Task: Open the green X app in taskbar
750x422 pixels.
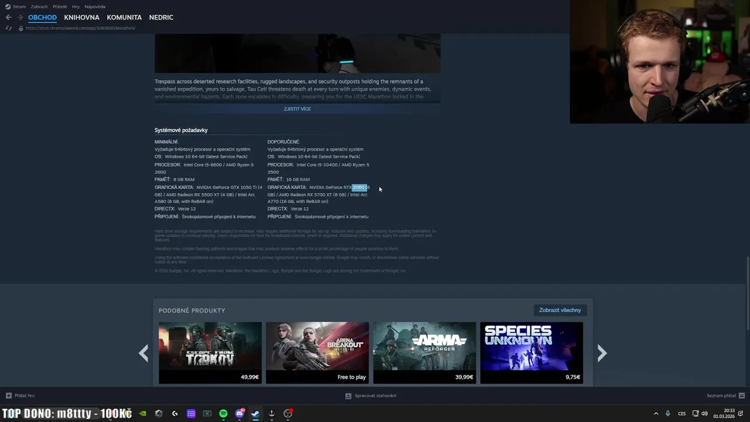Action: tap(207, 413)
